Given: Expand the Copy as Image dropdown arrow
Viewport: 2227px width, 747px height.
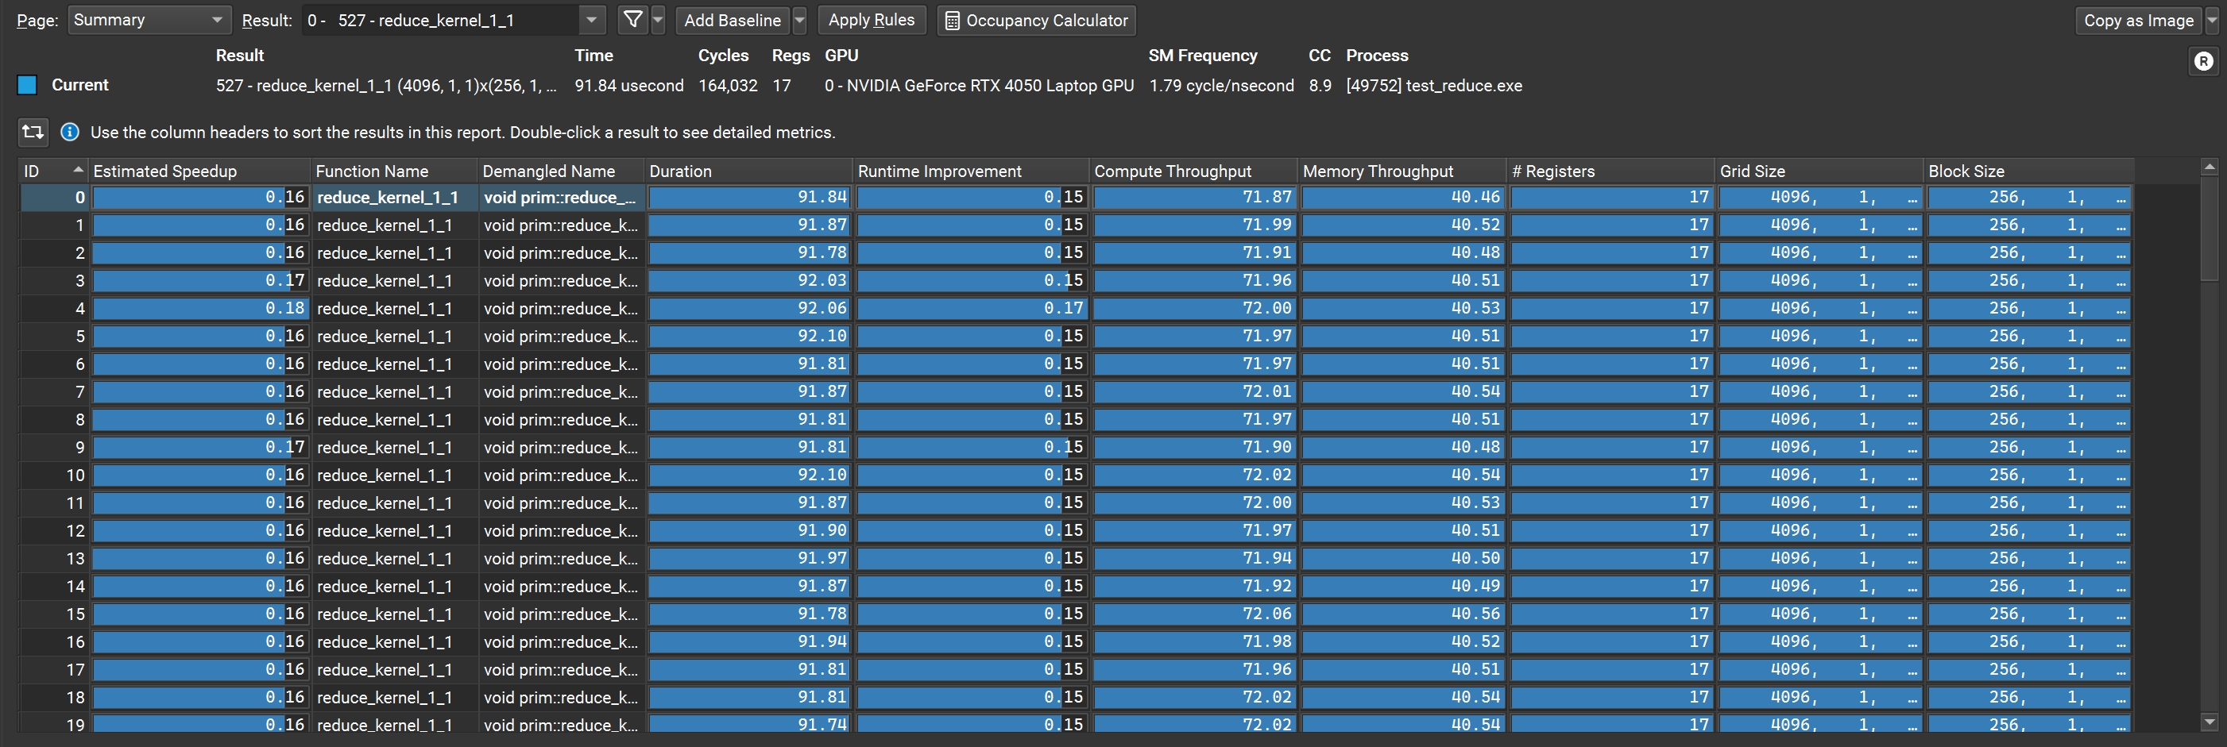Looking at the screenshot, I should (2213, 20).
